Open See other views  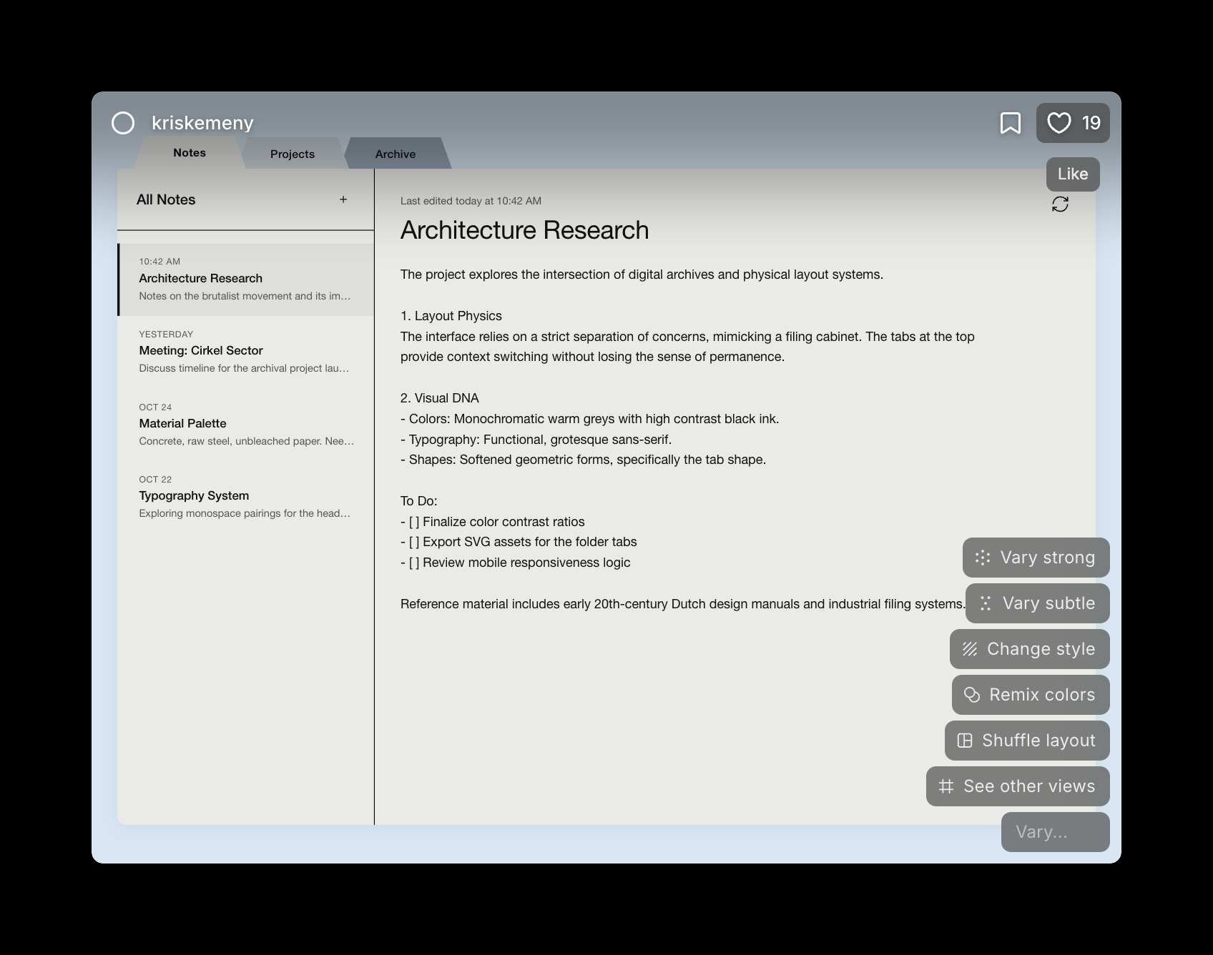tap(1018, 786)
